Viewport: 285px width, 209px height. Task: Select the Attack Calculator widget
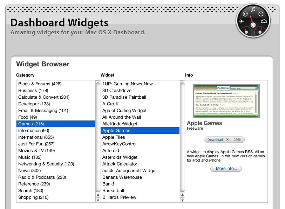click(140, 164)
